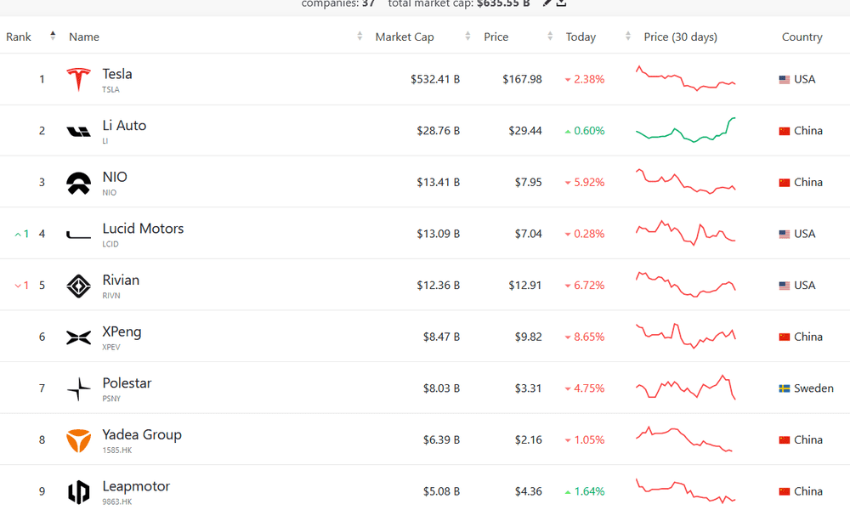Click the Today column header
Viewport: 850px width, 510px height.
click(581, 37)
